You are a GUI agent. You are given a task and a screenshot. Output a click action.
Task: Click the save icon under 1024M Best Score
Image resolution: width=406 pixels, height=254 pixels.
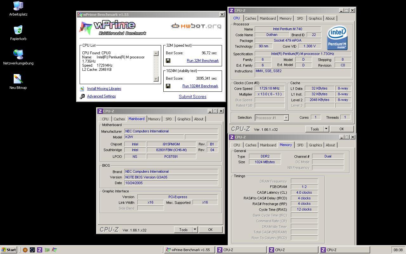(x=168, y=86)
